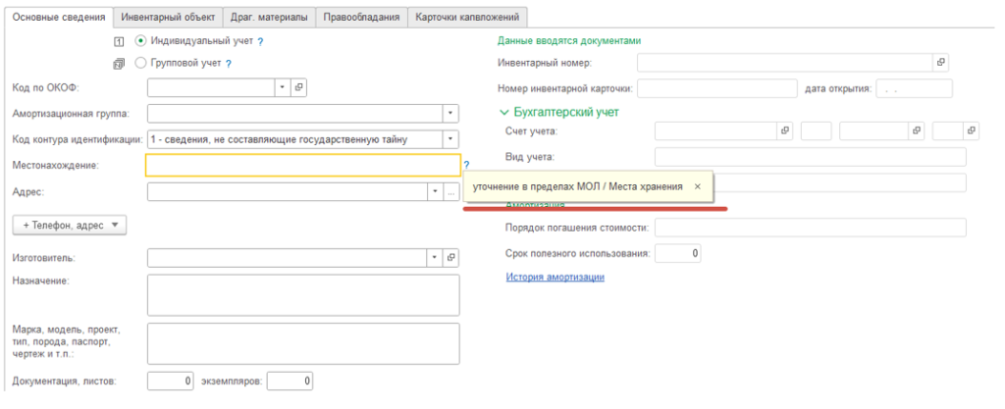The image size is (1005, 409).
Task: Click the Изготовитель input field
Action: [288, 257]
